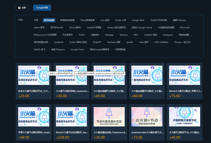Open the 海外短信验证码 category
The width and height of the screenshot is (211, 143).
click(x=41, y=42)
